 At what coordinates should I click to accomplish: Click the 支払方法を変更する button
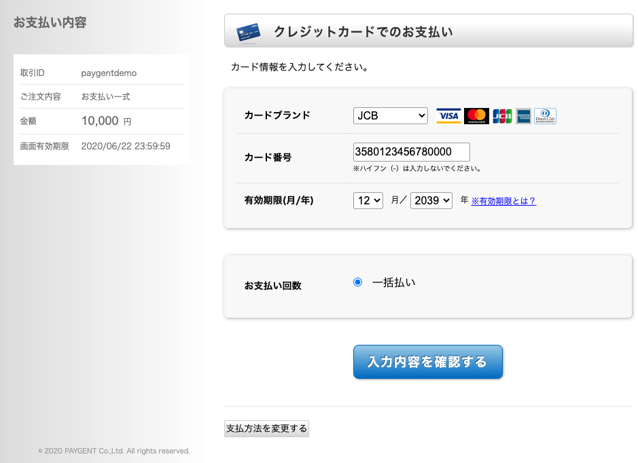(x=266, y=428)
